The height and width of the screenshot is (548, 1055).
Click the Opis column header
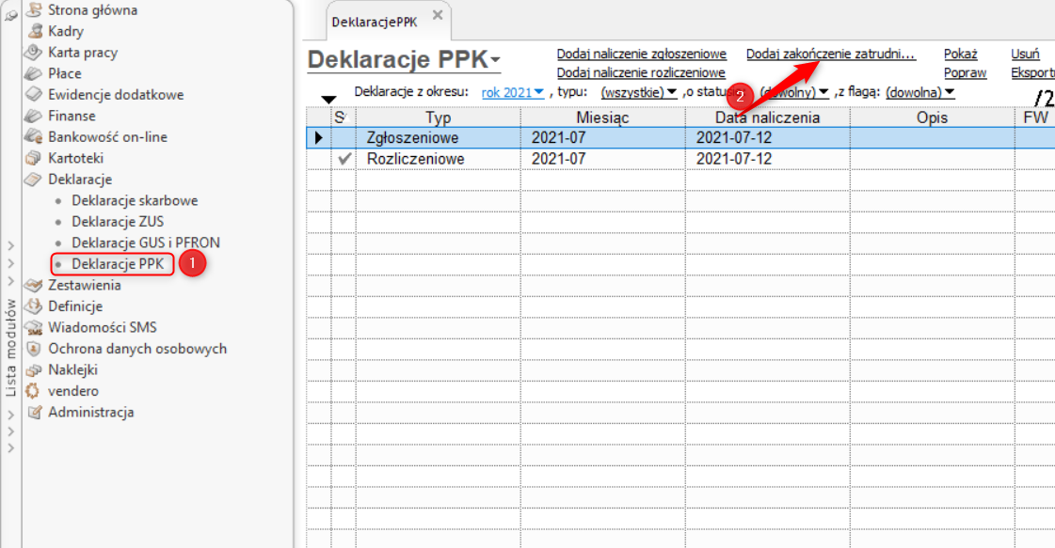(x=932, y=117)
